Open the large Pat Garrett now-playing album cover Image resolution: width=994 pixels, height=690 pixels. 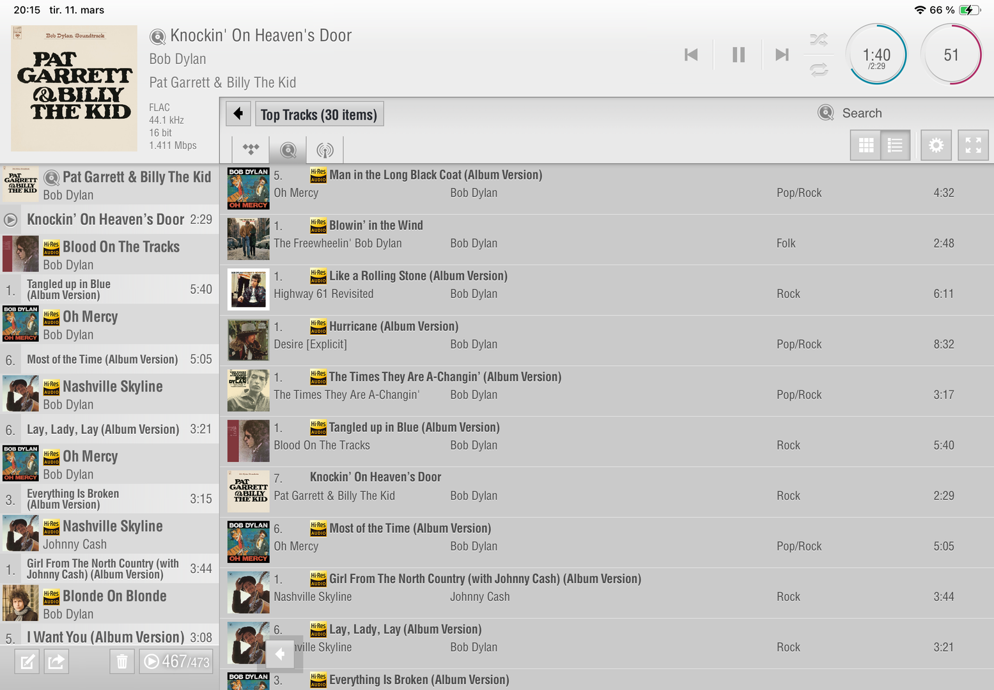point(74,88)
